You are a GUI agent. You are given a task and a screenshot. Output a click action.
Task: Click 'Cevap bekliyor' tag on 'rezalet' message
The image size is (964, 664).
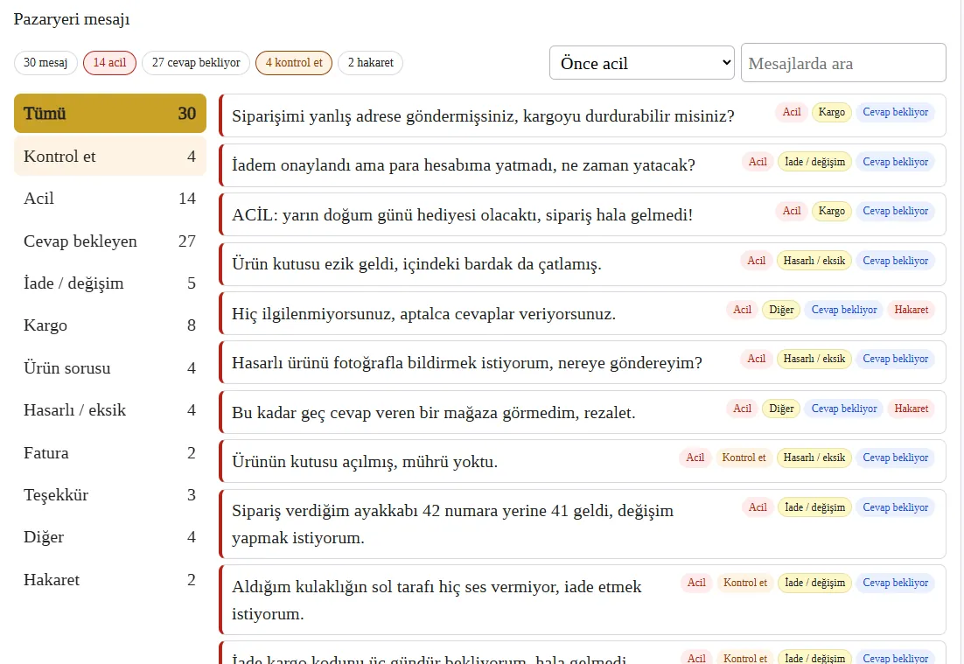(x=844, y=409)
